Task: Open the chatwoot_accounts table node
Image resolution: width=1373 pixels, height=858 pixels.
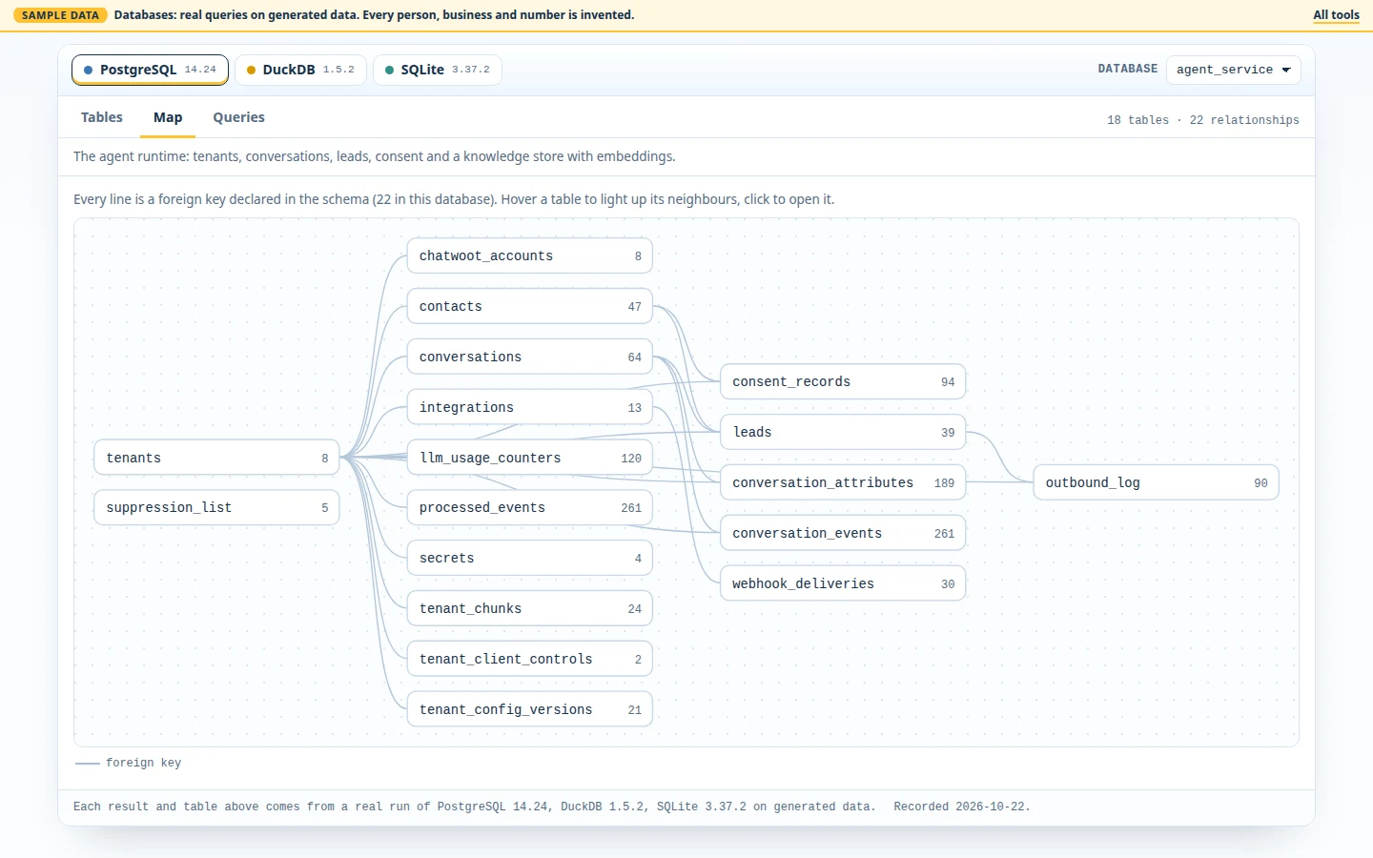Action: (530, 255)
